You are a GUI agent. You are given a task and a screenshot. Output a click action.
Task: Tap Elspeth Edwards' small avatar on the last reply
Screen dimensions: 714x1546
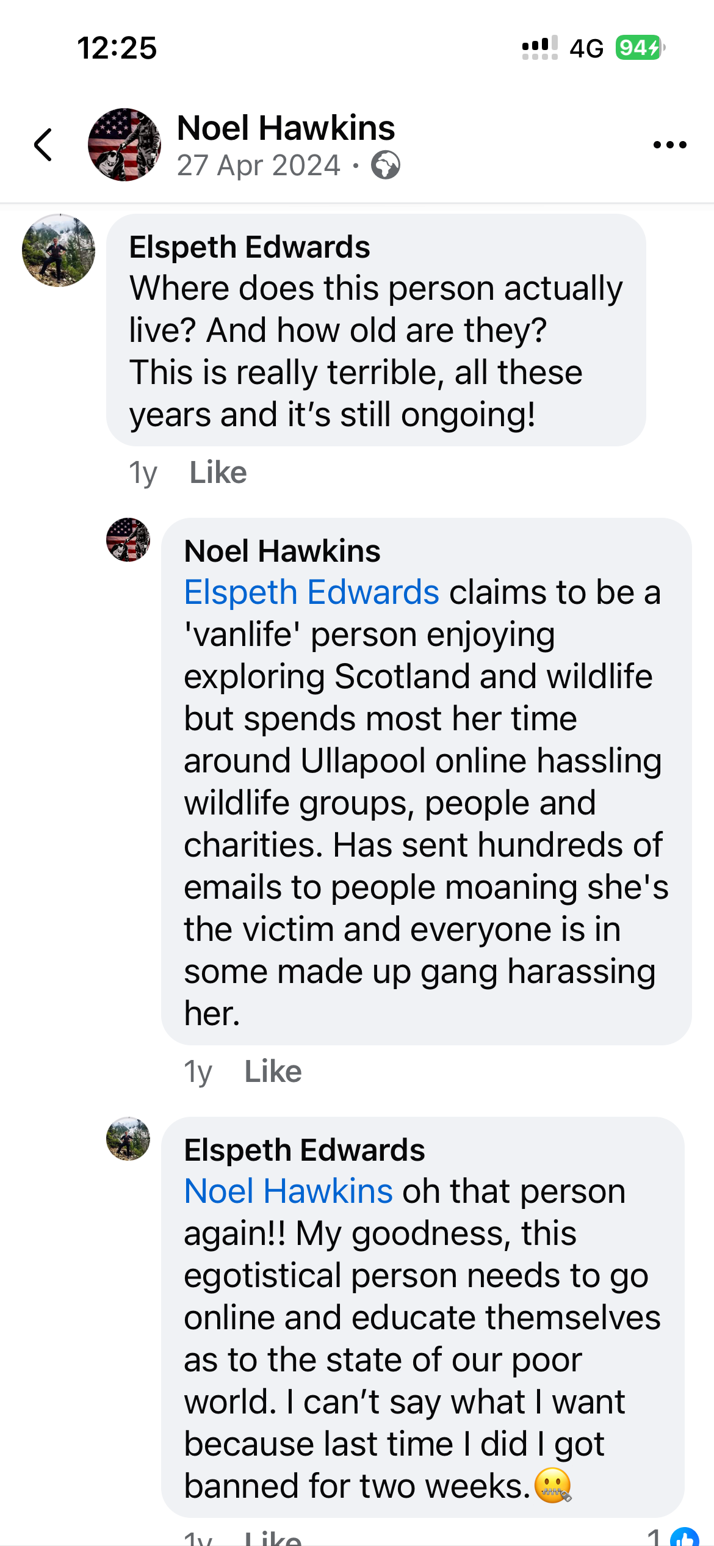[x=128, y=1139]
